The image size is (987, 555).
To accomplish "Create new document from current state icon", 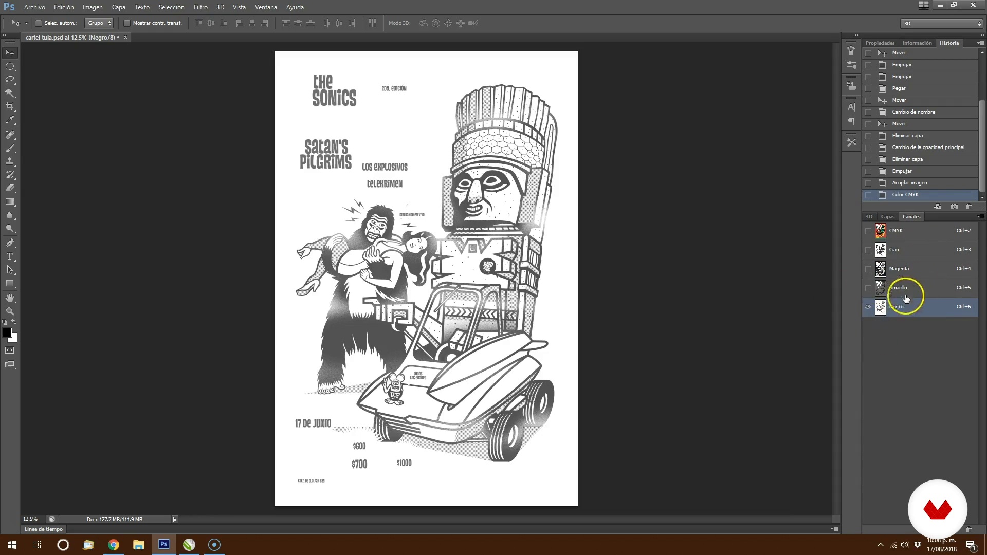I will pos(938,207).
